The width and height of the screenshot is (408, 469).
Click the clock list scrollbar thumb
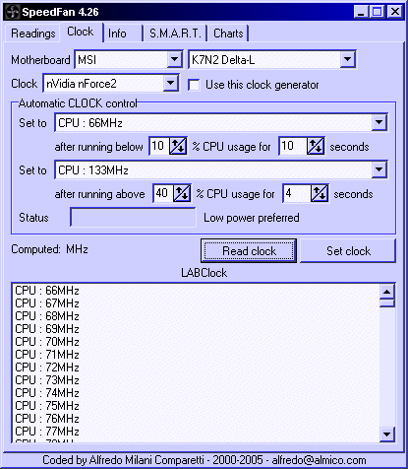point(387,303)
